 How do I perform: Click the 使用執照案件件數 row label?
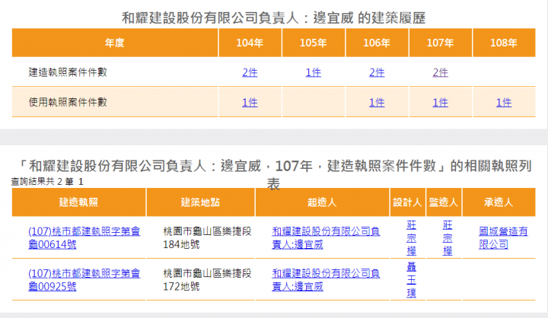point(68,103)
